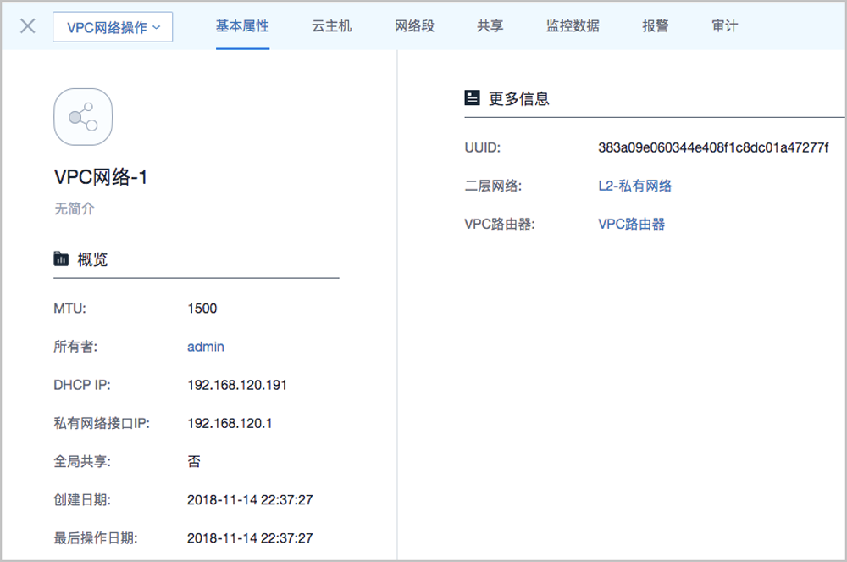Image resolution: width=847 pixels, height=562 pixels.
Task: Open the VPC路由器 link
Action: click(631, 224)
